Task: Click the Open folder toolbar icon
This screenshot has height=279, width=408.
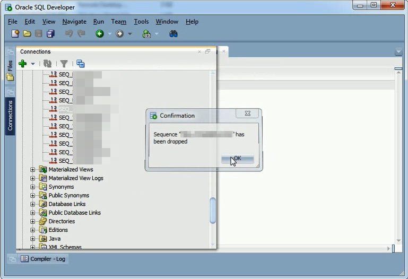Action: (x=27, y=33)
